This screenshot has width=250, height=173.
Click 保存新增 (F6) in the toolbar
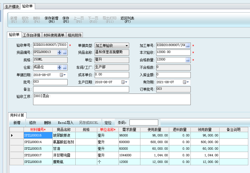(x=51, y=20)
